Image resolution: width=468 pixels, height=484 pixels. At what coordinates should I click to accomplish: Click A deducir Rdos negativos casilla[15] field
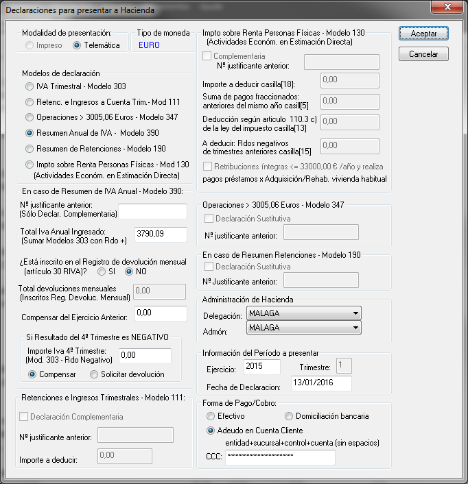(x=350, y=146)
